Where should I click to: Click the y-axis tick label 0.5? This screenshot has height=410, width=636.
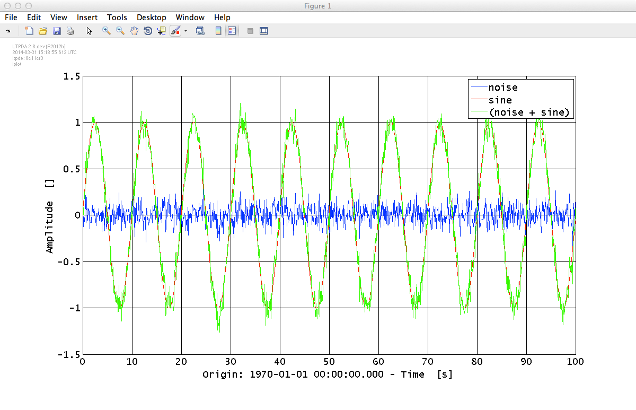click(x=70, y=169)
